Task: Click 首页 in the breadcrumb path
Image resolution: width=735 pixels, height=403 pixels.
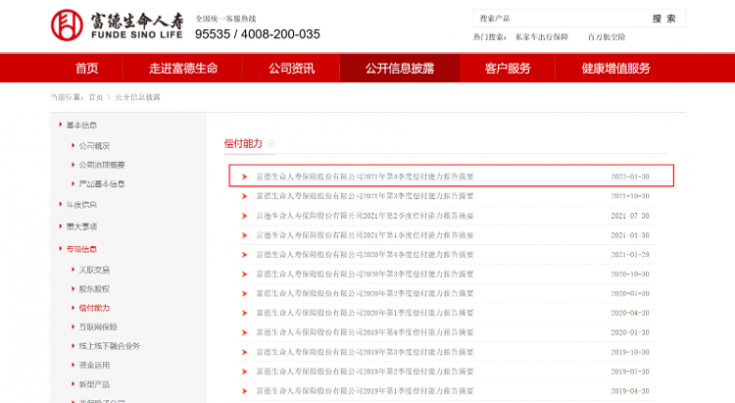Action: (95, 97)
